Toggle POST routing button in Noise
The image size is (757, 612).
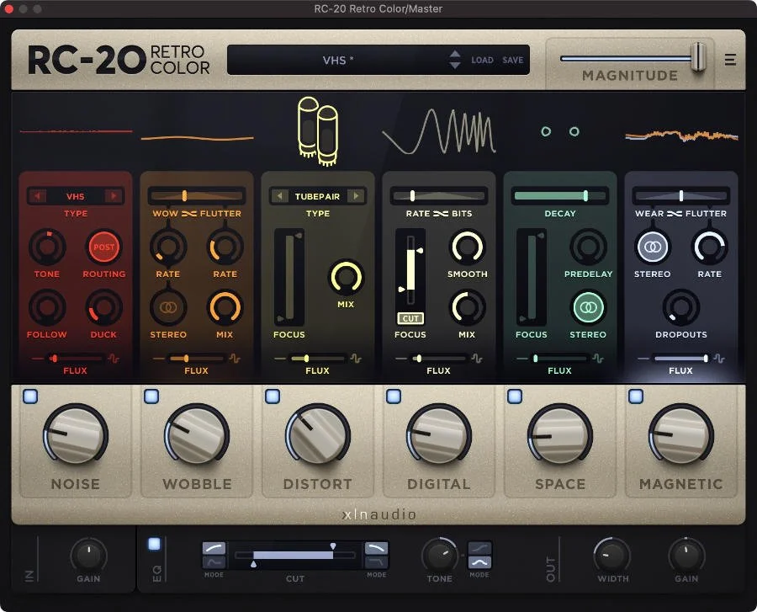pyautogui.click(x=103, y=247)
